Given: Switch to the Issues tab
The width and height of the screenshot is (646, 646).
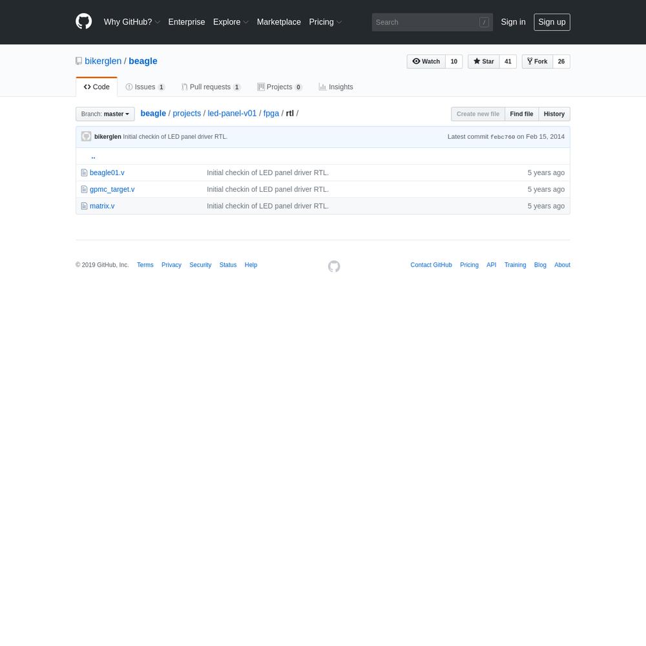Looking at the screenshot, I should coord(145,87).
